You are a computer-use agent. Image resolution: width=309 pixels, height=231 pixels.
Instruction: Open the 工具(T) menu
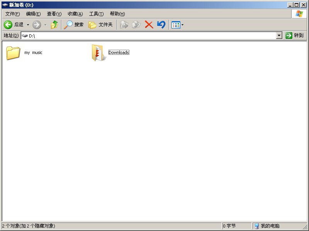pos(96,14)
